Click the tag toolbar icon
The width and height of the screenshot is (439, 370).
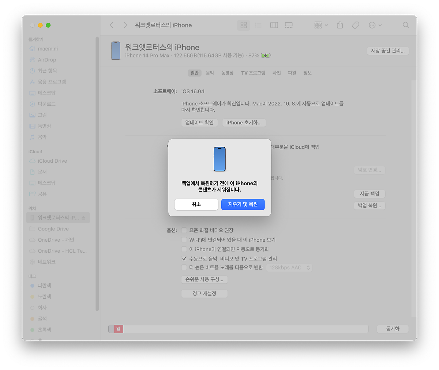[355, 25]
